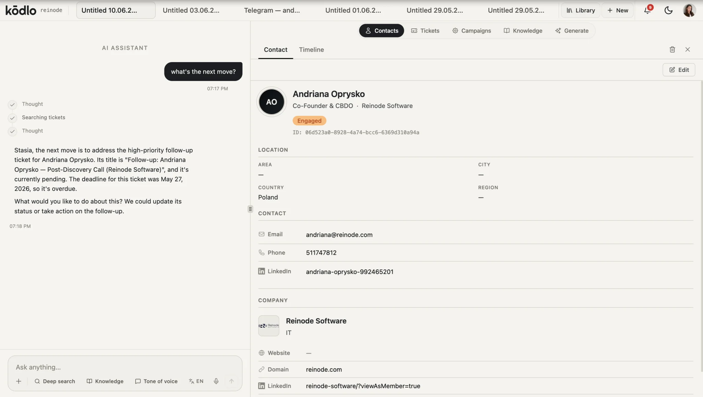703x397 pixels.
Task: Expand the Thought step below Searching tickets
Action: [x=32, y=131]
